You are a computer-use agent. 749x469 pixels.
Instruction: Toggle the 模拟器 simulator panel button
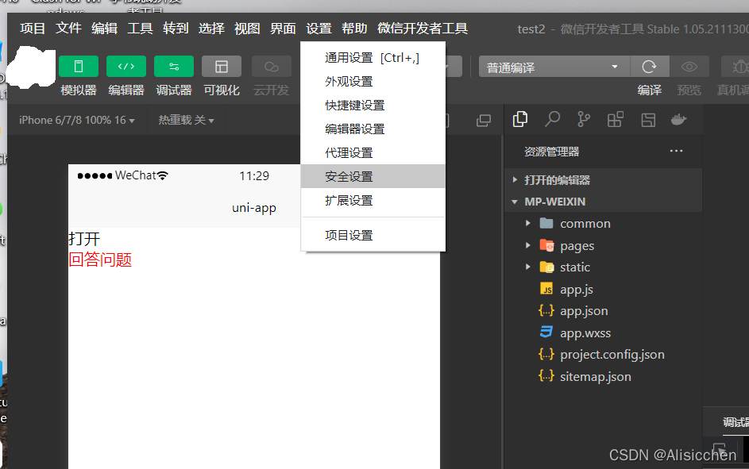pyautogui.click(x=79, y=67)
